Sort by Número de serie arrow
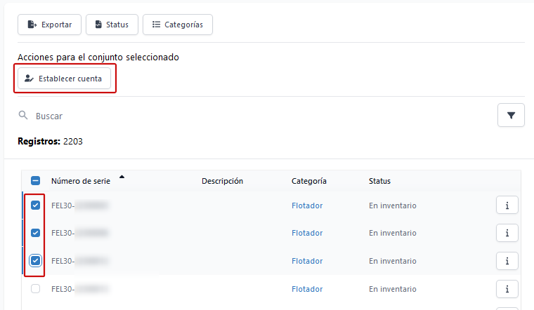This screenshot has height=310, width=534. (122, 177)
